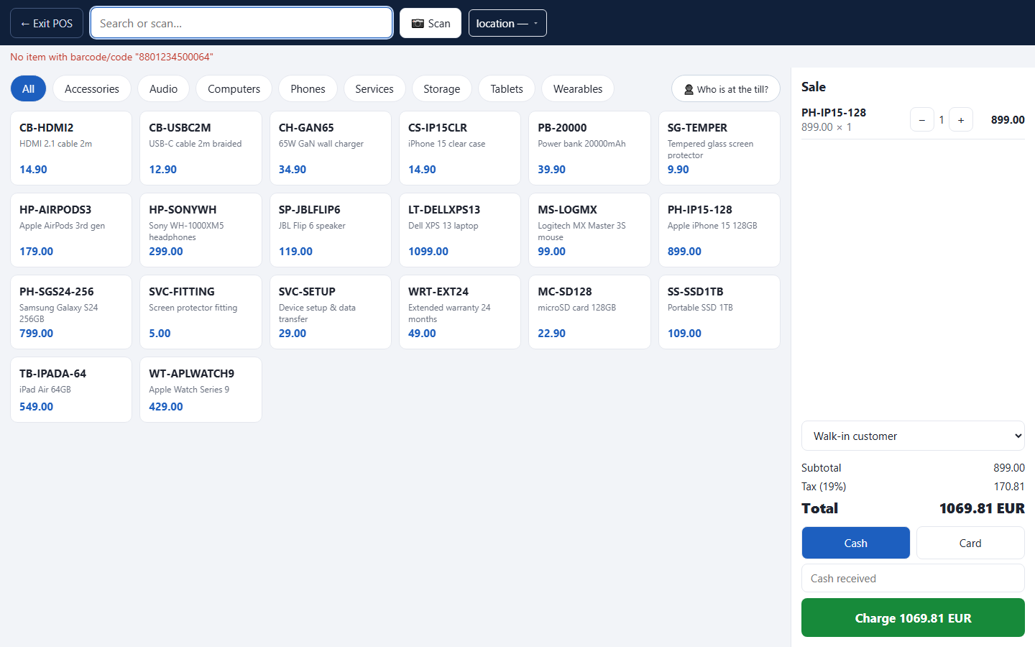The width and height of the screenshot is (1035, 647).
Task: Add TB-IPADA-64 iPad Air to sale
Action: point(71,390)
